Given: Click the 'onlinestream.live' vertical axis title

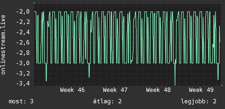Looking at the screenshot, I should (3, 44).
